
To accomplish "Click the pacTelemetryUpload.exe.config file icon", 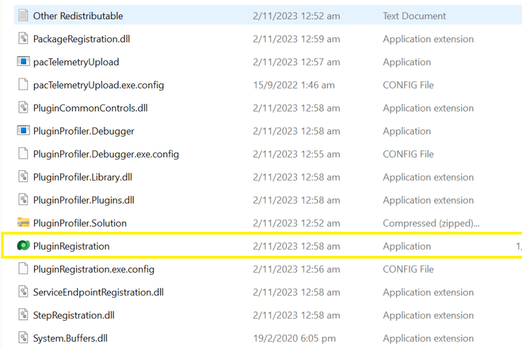I will click(x=23, y=85).
